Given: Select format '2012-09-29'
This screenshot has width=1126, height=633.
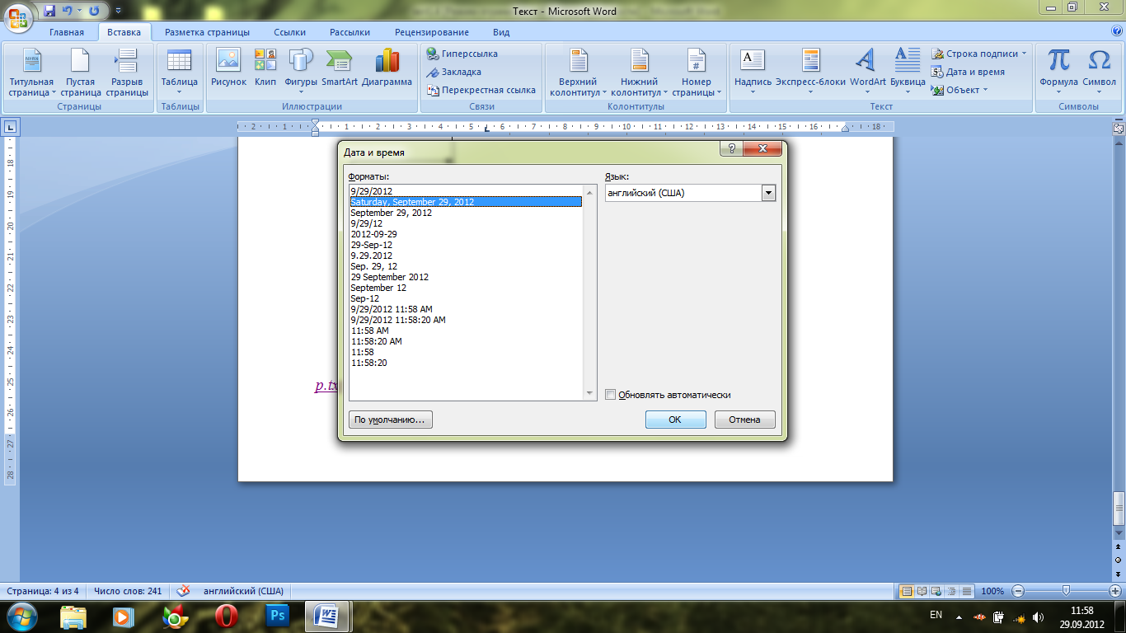Looking at the screenshot, I should click(466, 234).
